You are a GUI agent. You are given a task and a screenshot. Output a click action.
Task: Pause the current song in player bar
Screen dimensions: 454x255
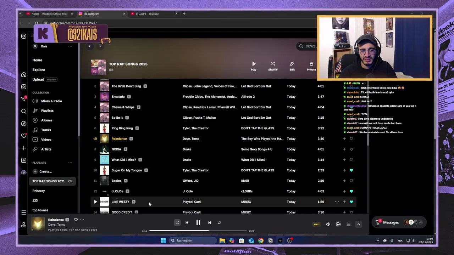pyautogui.click(x=198, y=223)
